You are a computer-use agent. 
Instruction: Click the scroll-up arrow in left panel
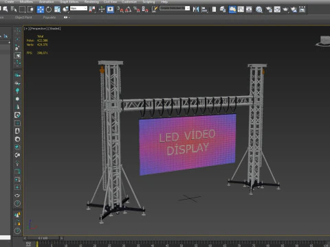point(9,43)
